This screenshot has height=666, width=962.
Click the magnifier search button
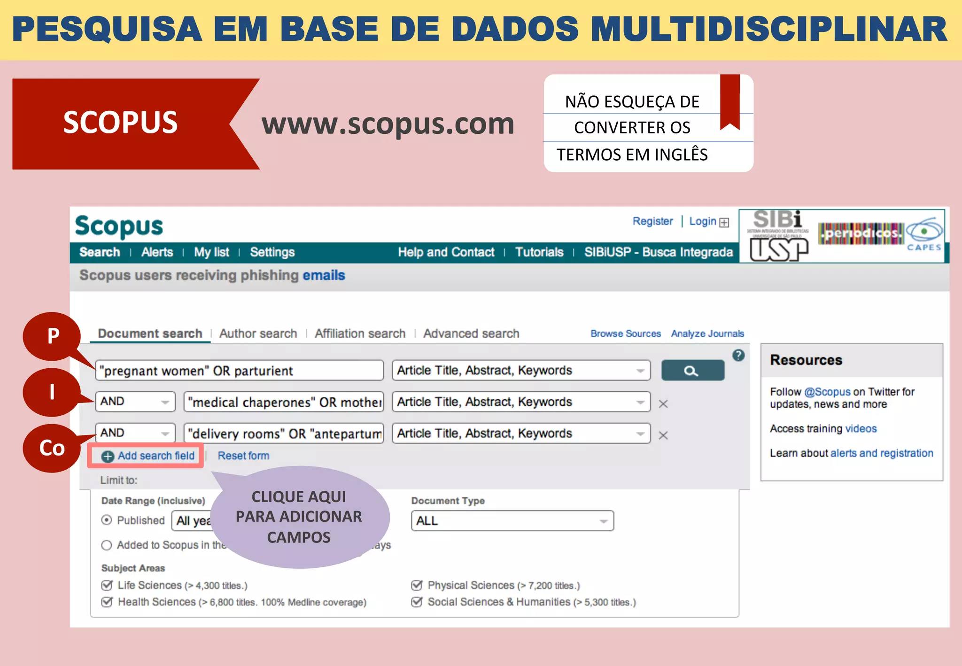(x=692, y=371)
